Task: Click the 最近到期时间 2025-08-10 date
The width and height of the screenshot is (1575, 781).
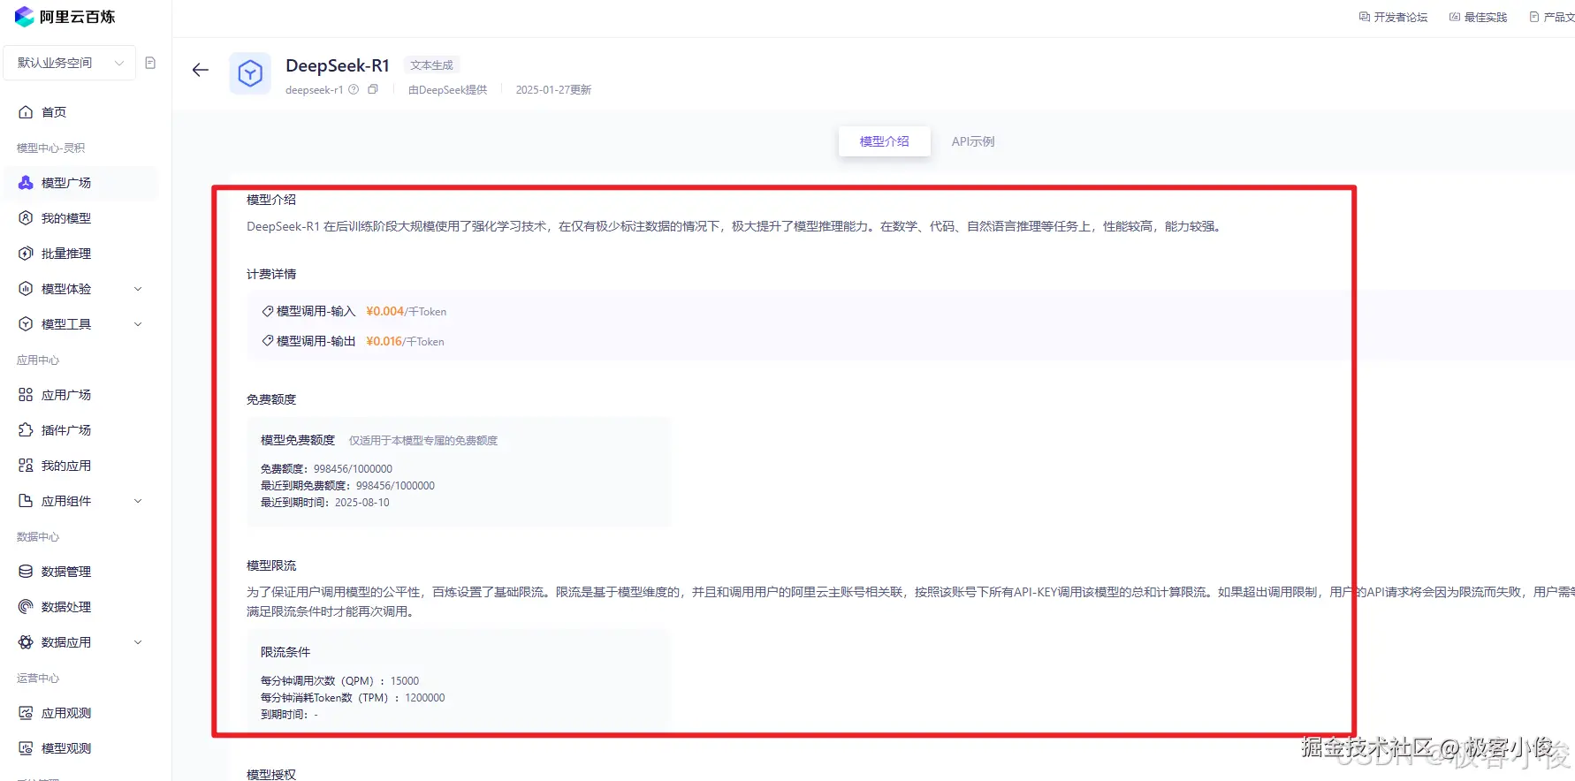Action: click(x=361, y=503)
